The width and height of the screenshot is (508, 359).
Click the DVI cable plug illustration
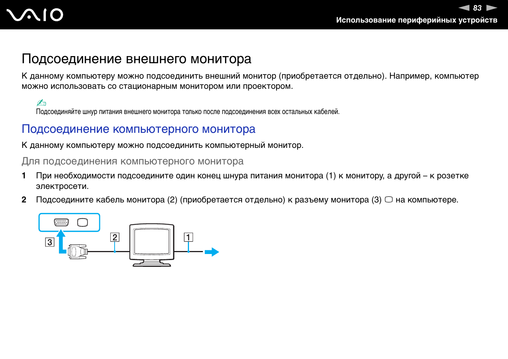click(x=77, y=251)
